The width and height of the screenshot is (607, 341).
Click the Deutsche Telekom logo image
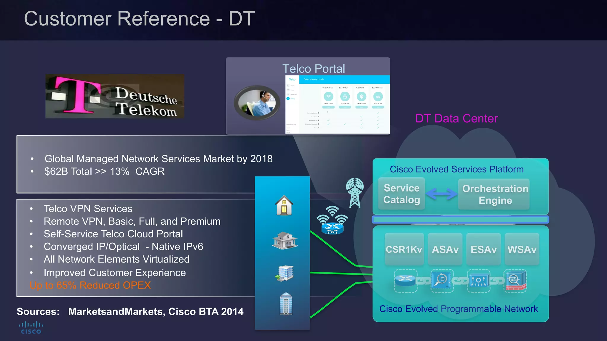[115, 96]
